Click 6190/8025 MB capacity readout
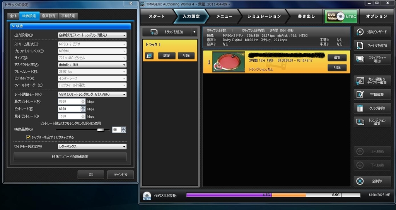 coord(380,195)
